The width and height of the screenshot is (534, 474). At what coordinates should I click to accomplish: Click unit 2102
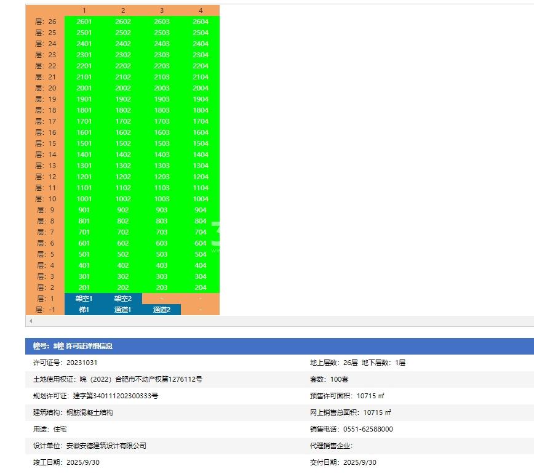(x=123, y=77)
